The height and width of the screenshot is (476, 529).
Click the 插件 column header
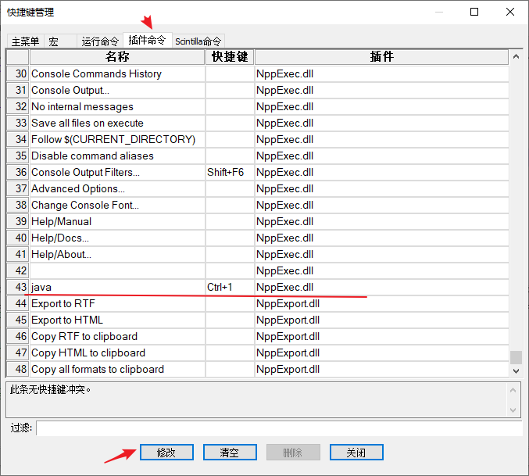(381, 57)
